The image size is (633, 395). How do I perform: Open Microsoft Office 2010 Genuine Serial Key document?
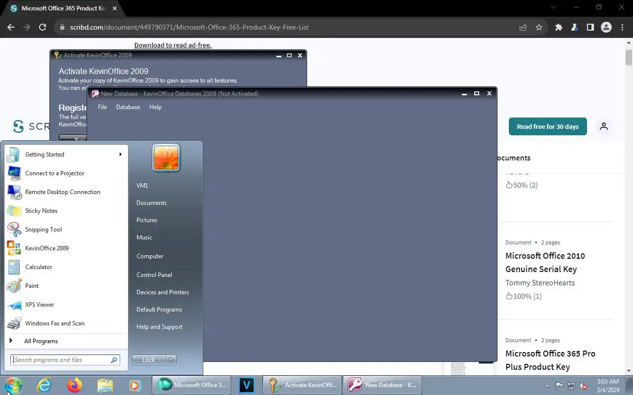[545, 263]
